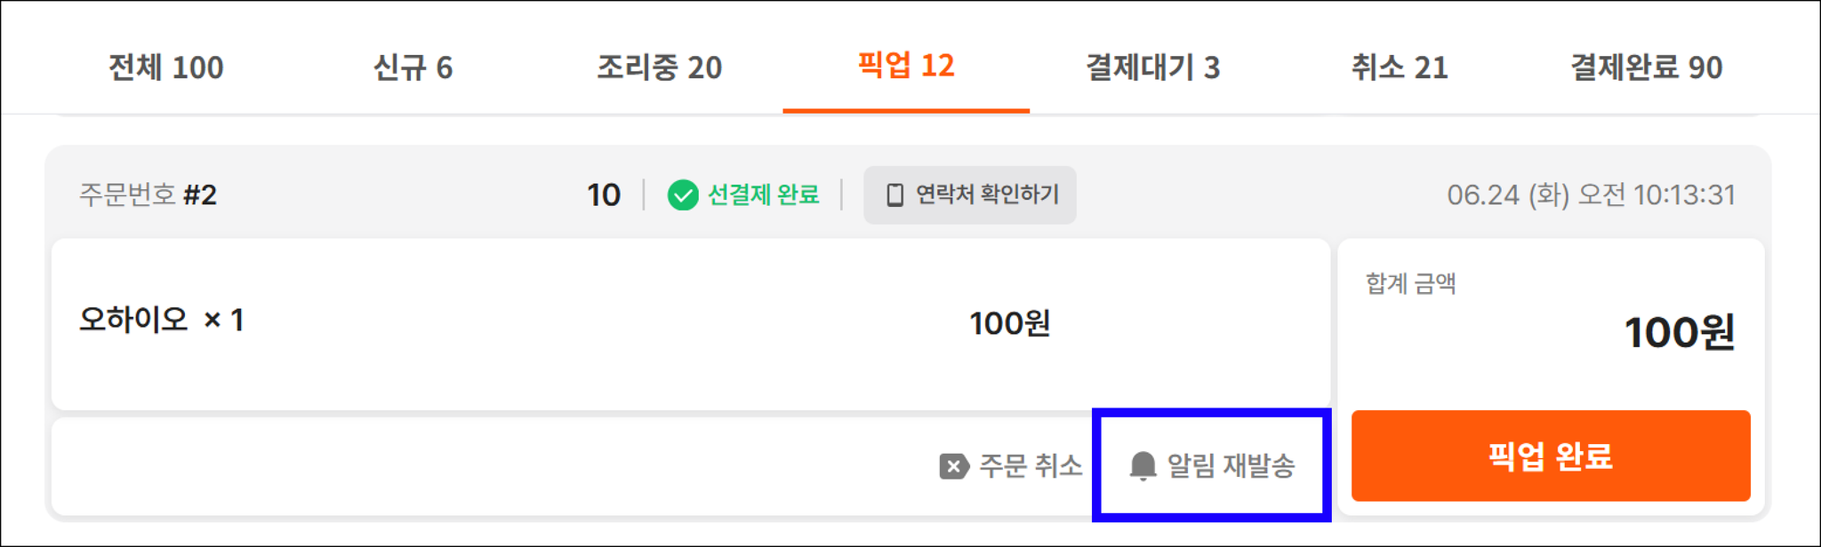This screenshot has width=1821, height=547.
Task: Select the 조리중 20 tab
Action: (x=659, y=67)
